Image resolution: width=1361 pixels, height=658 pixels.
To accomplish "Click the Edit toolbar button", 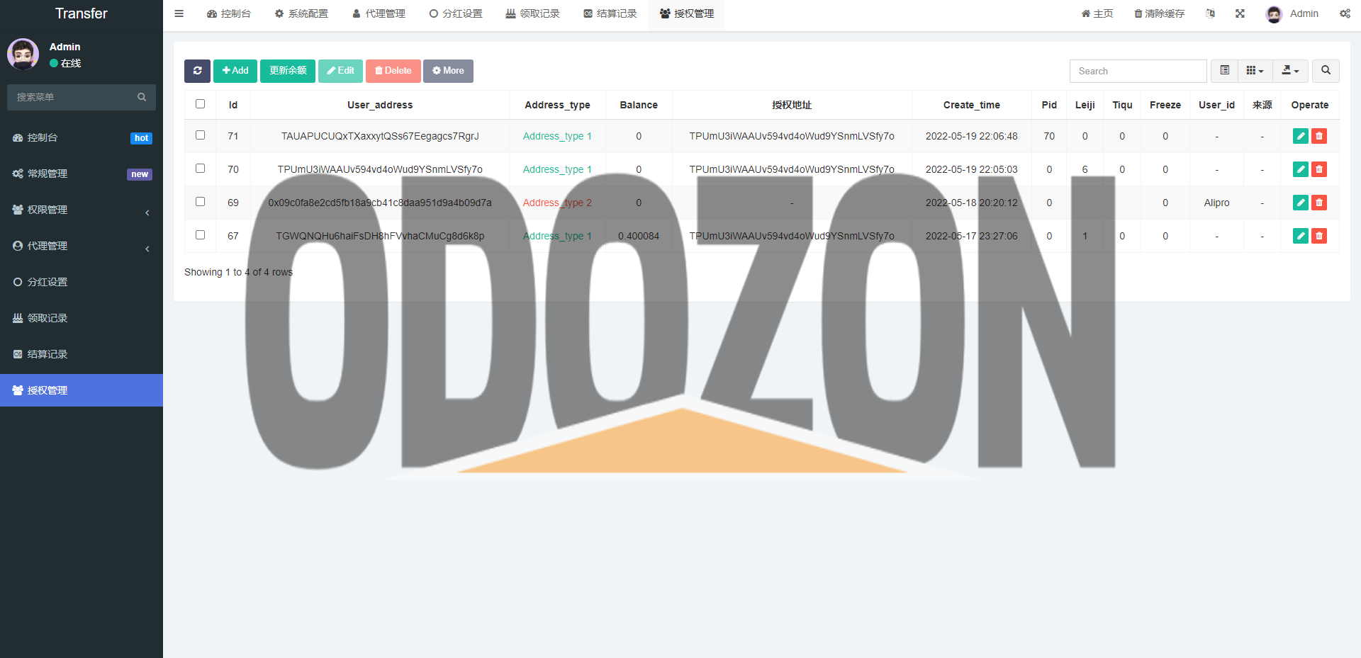I will pyautogui.click(x=340, y=71).
